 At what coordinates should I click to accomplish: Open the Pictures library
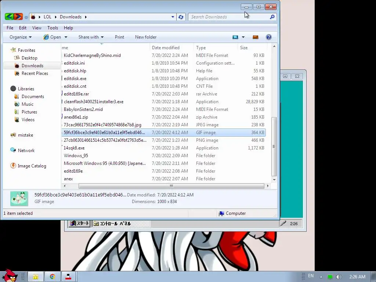(29, 112)
